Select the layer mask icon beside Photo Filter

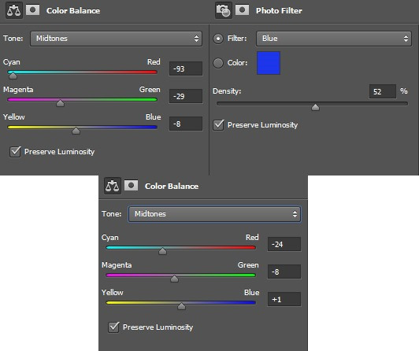[x=242, y=10]
